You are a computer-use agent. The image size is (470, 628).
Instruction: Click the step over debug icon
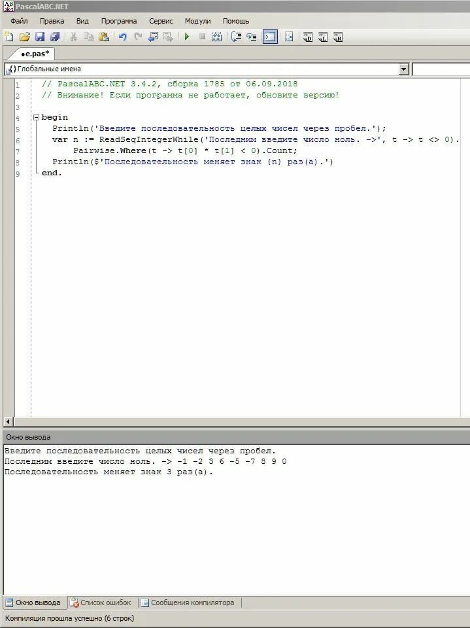pos(236,37)
